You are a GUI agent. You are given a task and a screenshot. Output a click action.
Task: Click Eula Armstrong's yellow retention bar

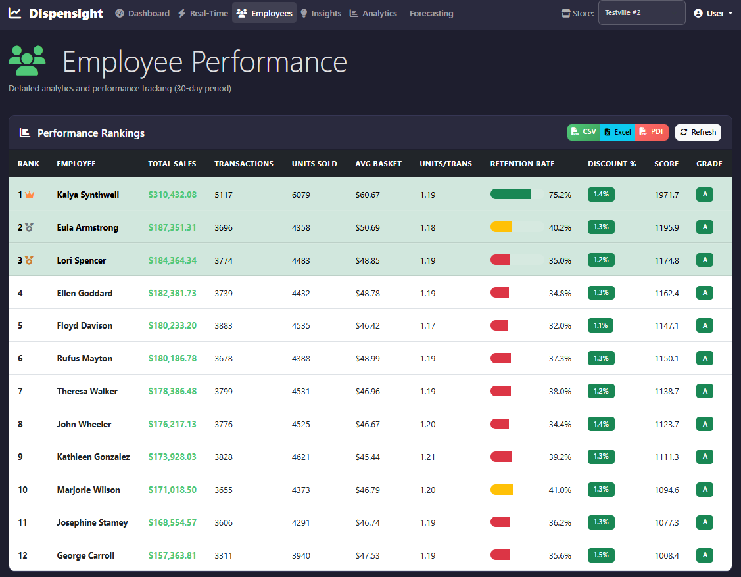(x=502, y=227)
